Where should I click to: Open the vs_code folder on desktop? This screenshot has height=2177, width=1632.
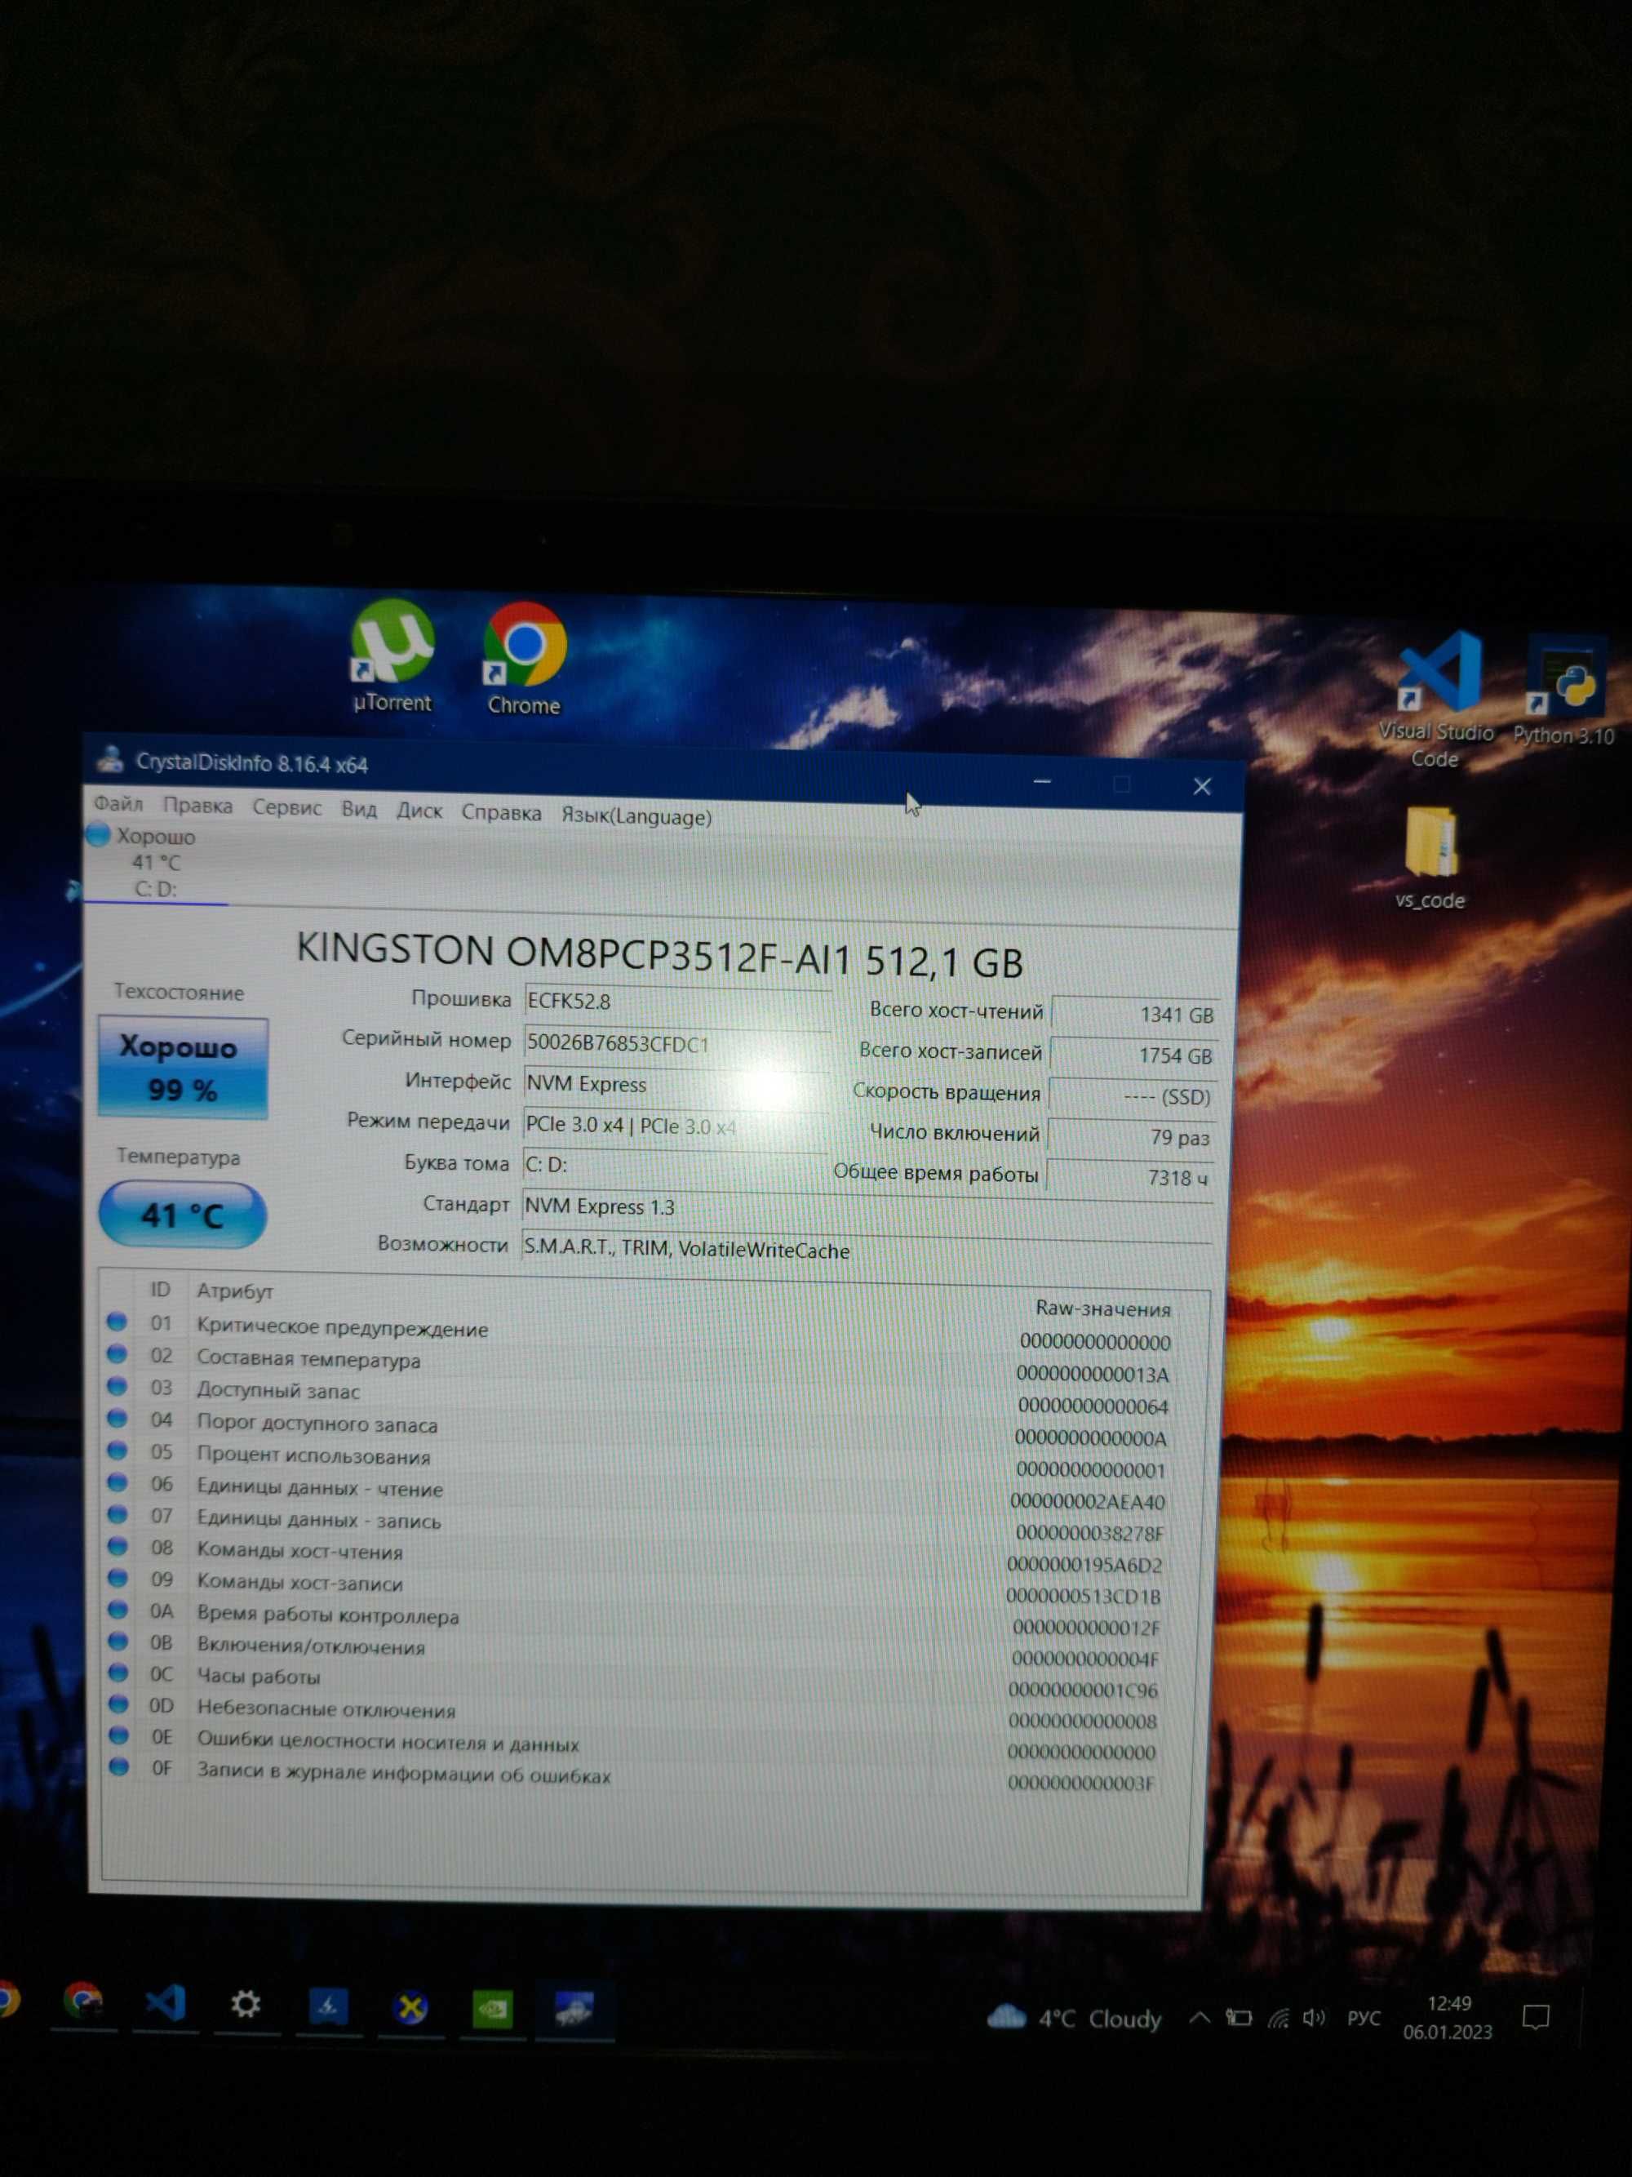coord(1431,858)
